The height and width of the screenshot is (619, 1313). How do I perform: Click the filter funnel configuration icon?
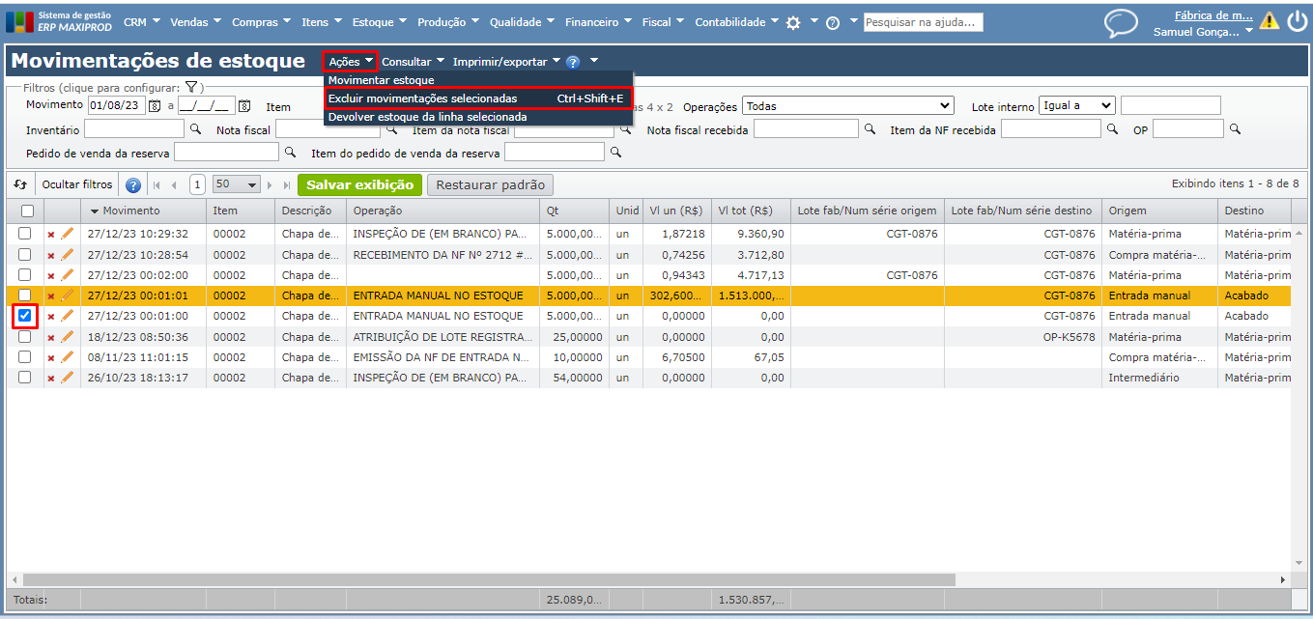click(191, 87)
